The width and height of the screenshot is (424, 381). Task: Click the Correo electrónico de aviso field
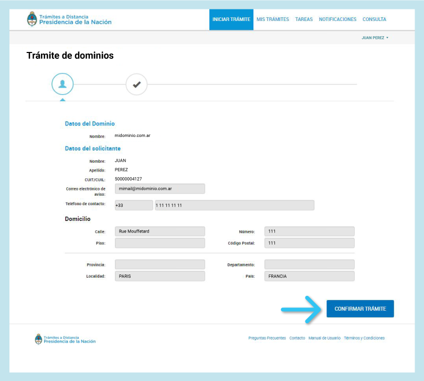(x=160, y=189)
